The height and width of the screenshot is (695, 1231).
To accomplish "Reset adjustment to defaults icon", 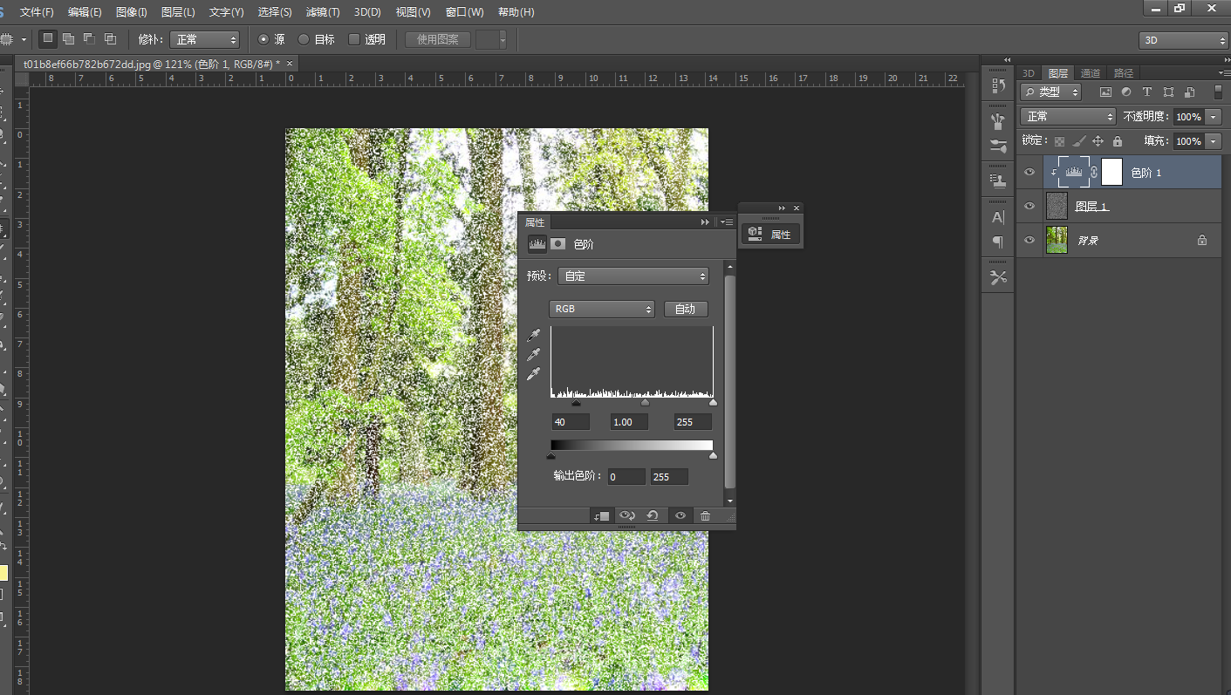I will coord(652,516).
